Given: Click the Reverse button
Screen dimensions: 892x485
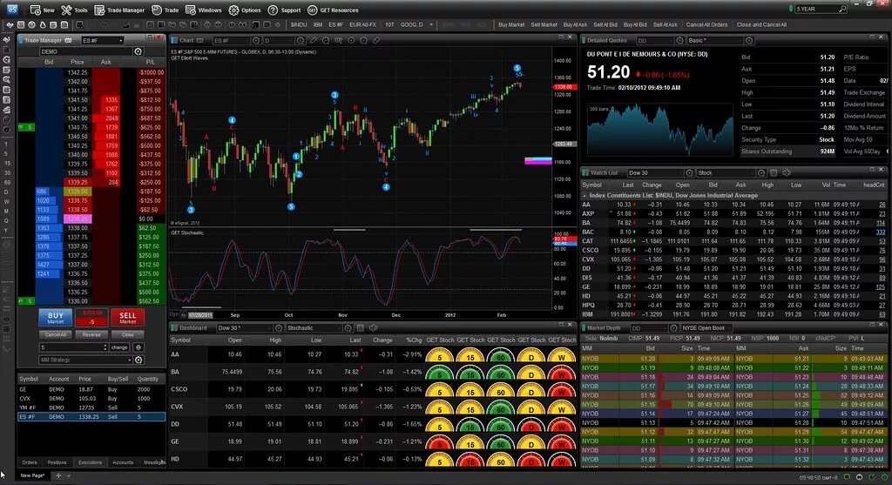Looking at the screenshot, I should click(91, 334).
